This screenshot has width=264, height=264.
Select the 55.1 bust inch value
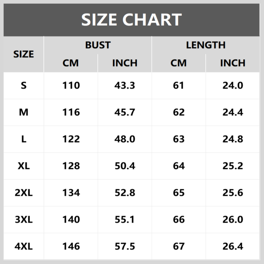[x=125, y=219]
